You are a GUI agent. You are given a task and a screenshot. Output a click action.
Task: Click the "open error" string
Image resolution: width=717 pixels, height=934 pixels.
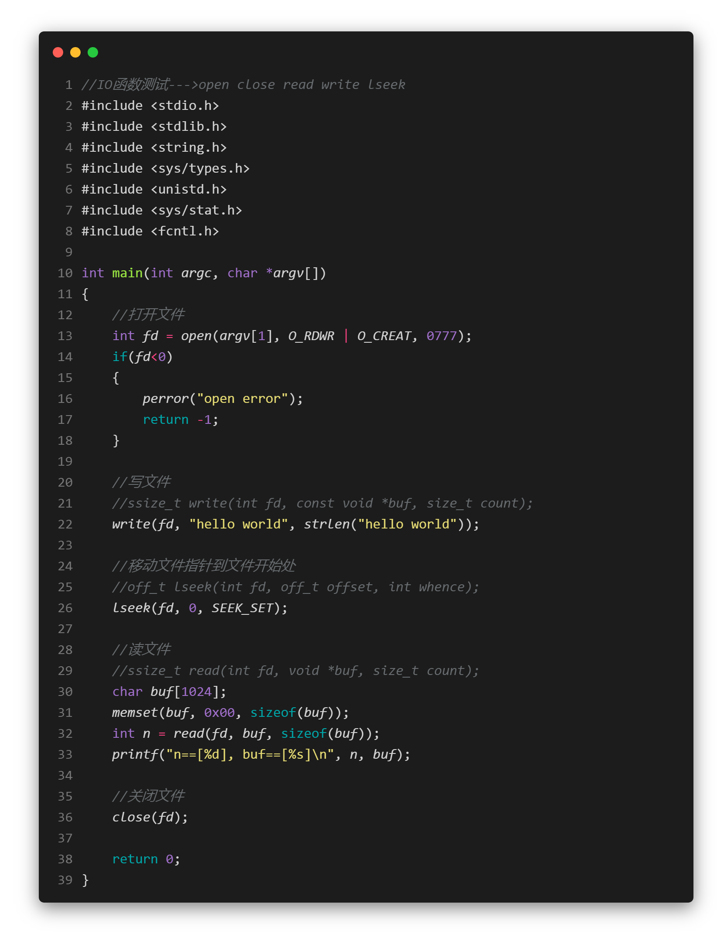point(242,399)
